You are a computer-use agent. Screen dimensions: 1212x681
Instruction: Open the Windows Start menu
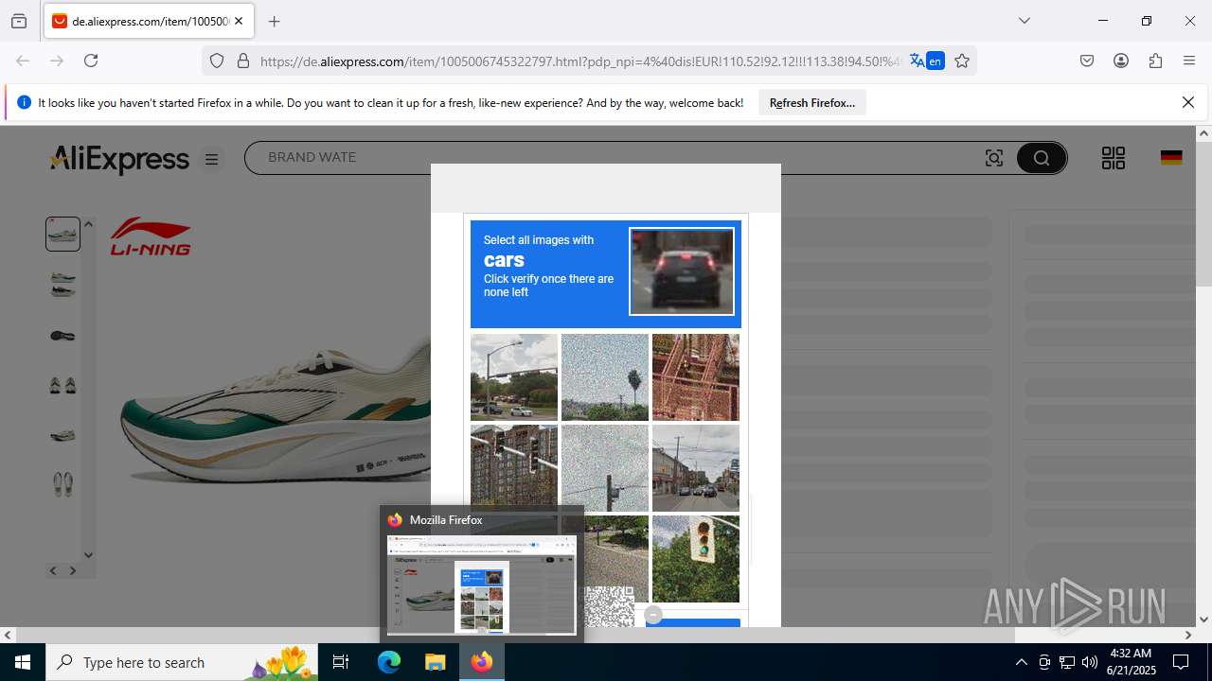pyautogui.click(x=23, y=662)
